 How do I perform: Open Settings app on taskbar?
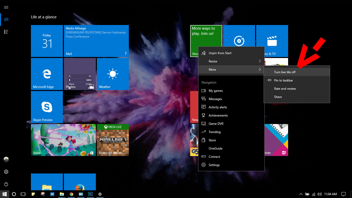(100, 194)
